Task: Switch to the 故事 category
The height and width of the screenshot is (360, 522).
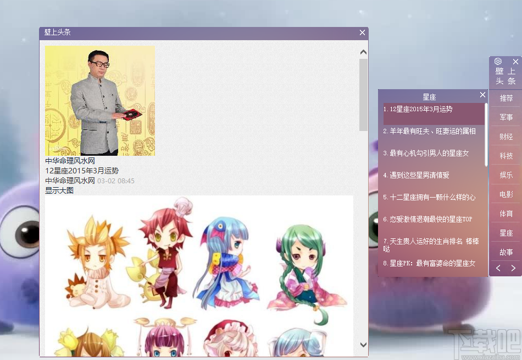Action: pos(506,252)
